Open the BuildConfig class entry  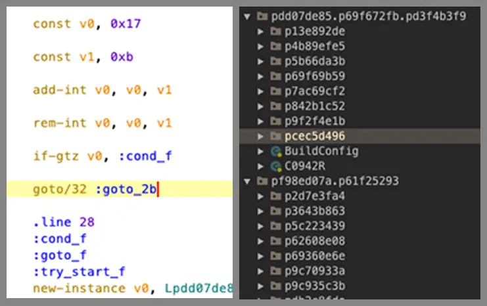pyautogui.click(x=321, y=151)
